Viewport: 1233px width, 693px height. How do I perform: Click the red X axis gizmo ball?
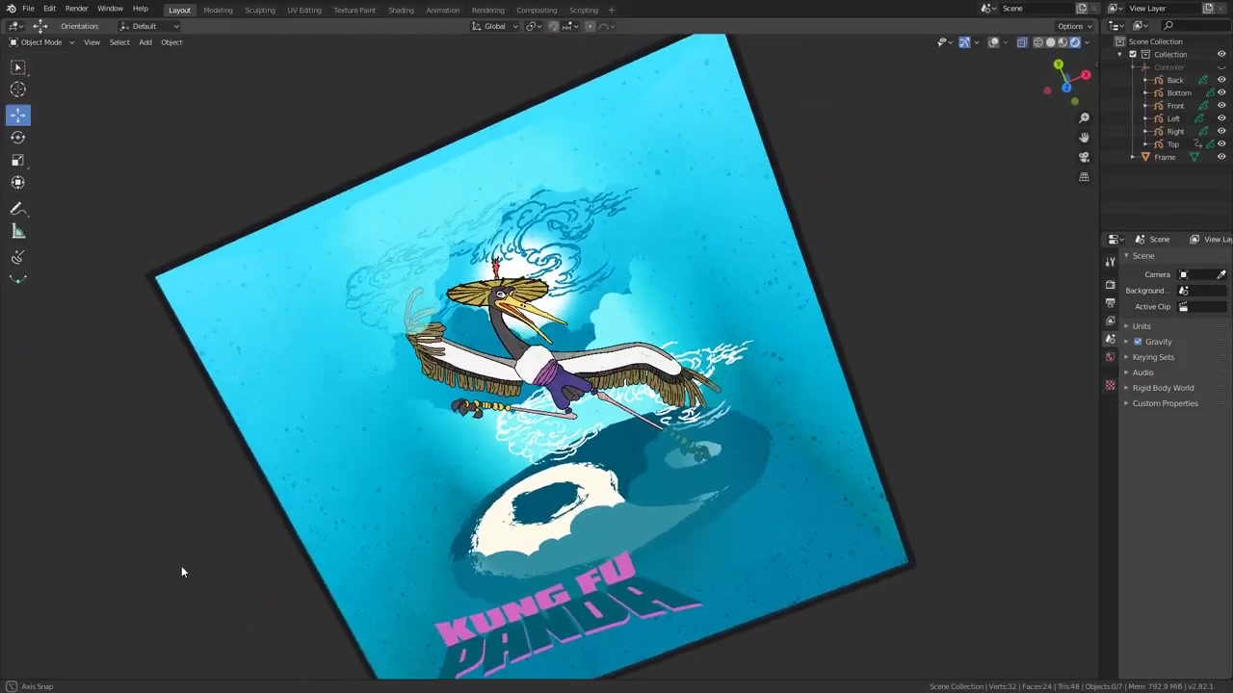1085,75
